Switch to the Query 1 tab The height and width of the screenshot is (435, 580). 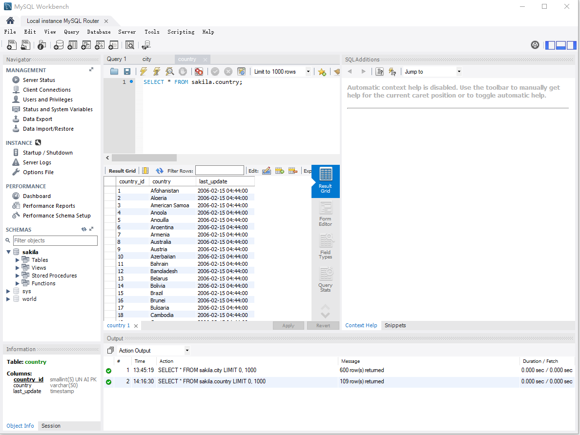[117, 59]
